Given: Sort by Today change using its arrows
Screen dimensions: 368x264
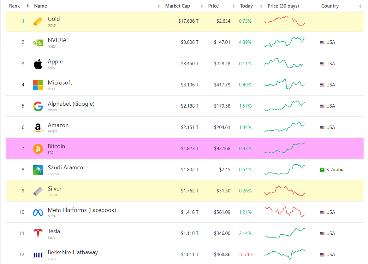Looking at the screenshot, I should coord(261,6).
